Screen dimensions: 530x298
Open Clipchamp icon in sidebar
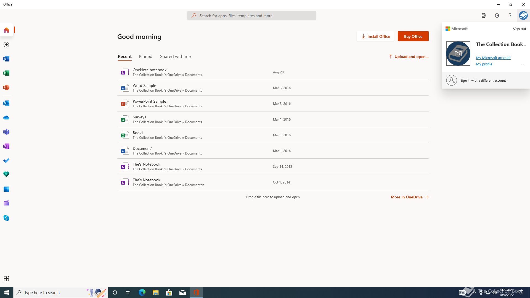[6, 203]
